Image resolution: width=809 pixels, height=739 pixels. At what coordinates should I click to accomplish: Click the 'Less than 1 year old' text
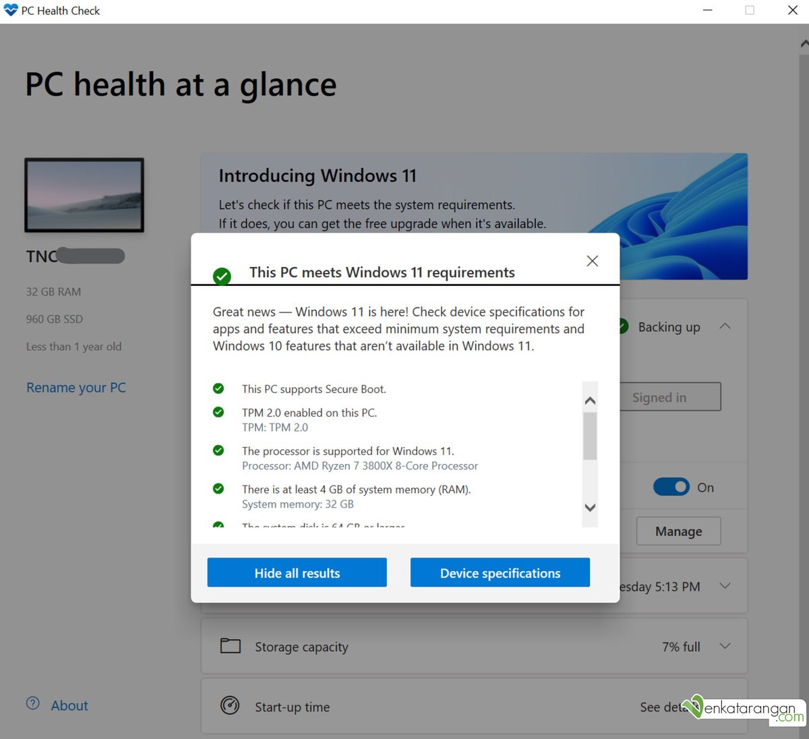(73, 347)
